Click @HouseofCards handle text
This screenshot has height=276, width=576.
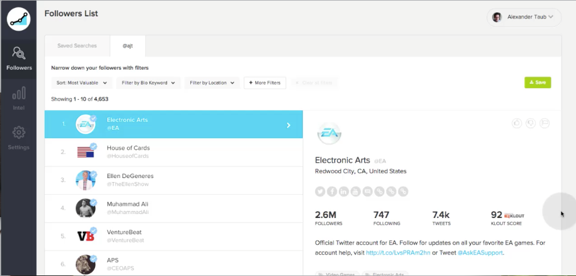pos(128,156)
